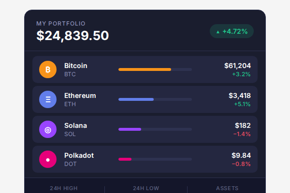290x193 pixels.
Task: Switch to the 24H LOW stat
Action: [x=146, y=188]
